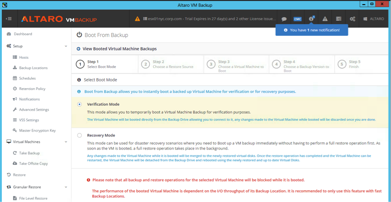Click the Take Offsite Copy cloud icon

(15, 164)
